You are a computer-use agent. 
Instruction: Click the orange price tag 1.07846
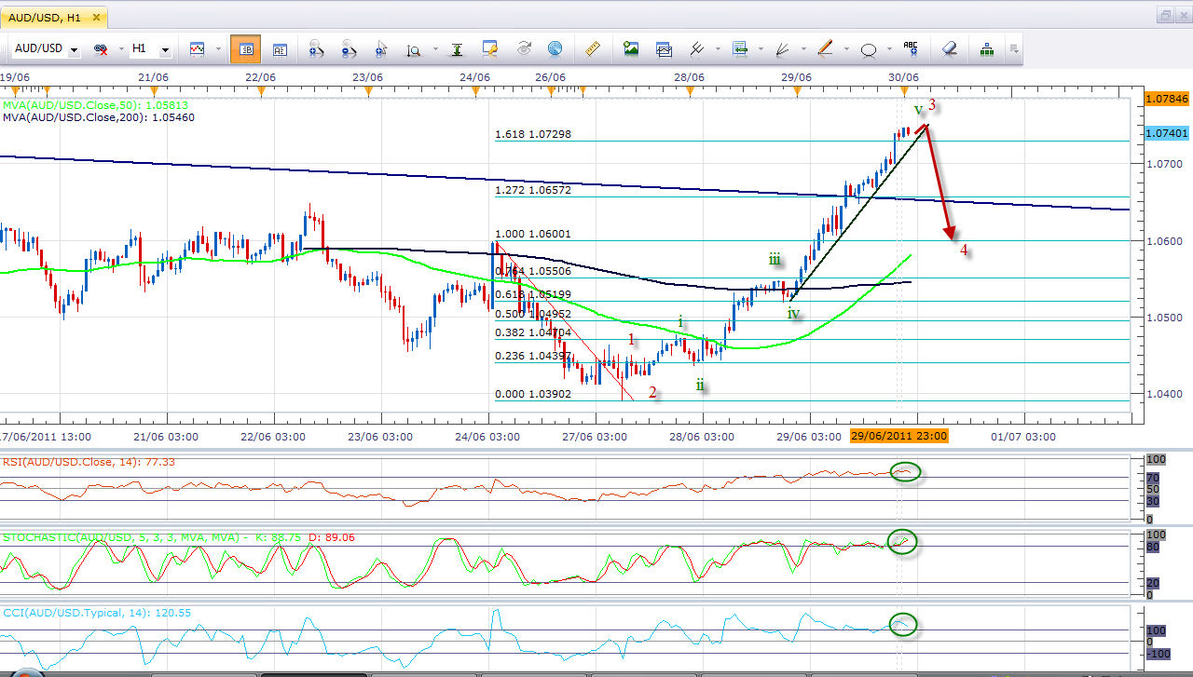(x=1166, y=98)
